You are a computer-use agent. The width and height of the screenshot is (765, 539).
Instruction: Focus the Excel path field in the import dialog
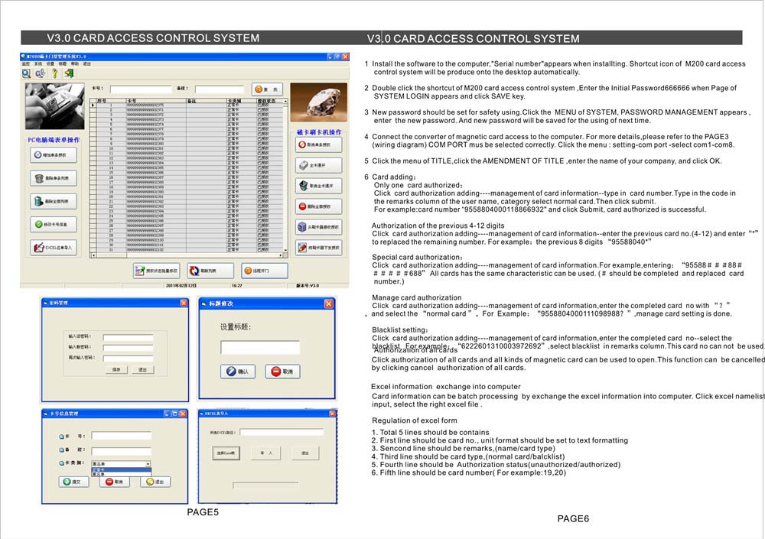(282, 432)
